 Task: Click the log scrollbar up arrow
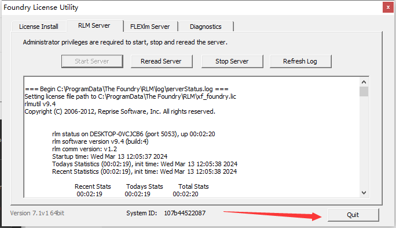click(x=364, y=82)
